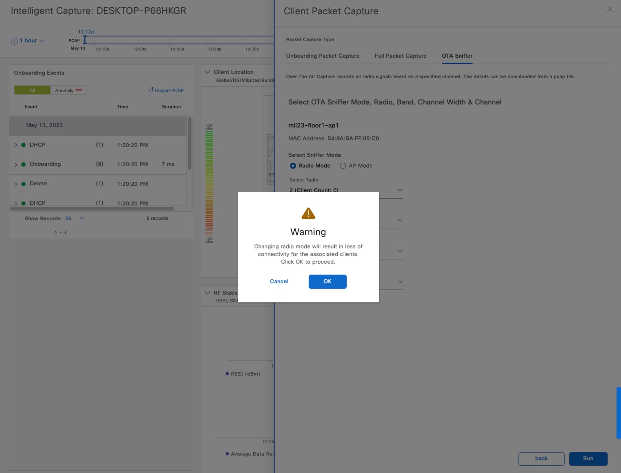Screen dimensions: 621x473
Task: Click green status dot of Delete event
Action: click(24, 184)
